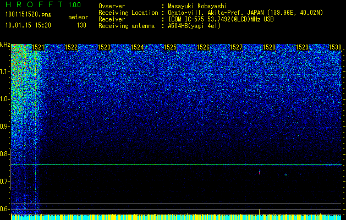Click the 1527 time marker
This screenshot has width=346, height=220.
[236, 47]
